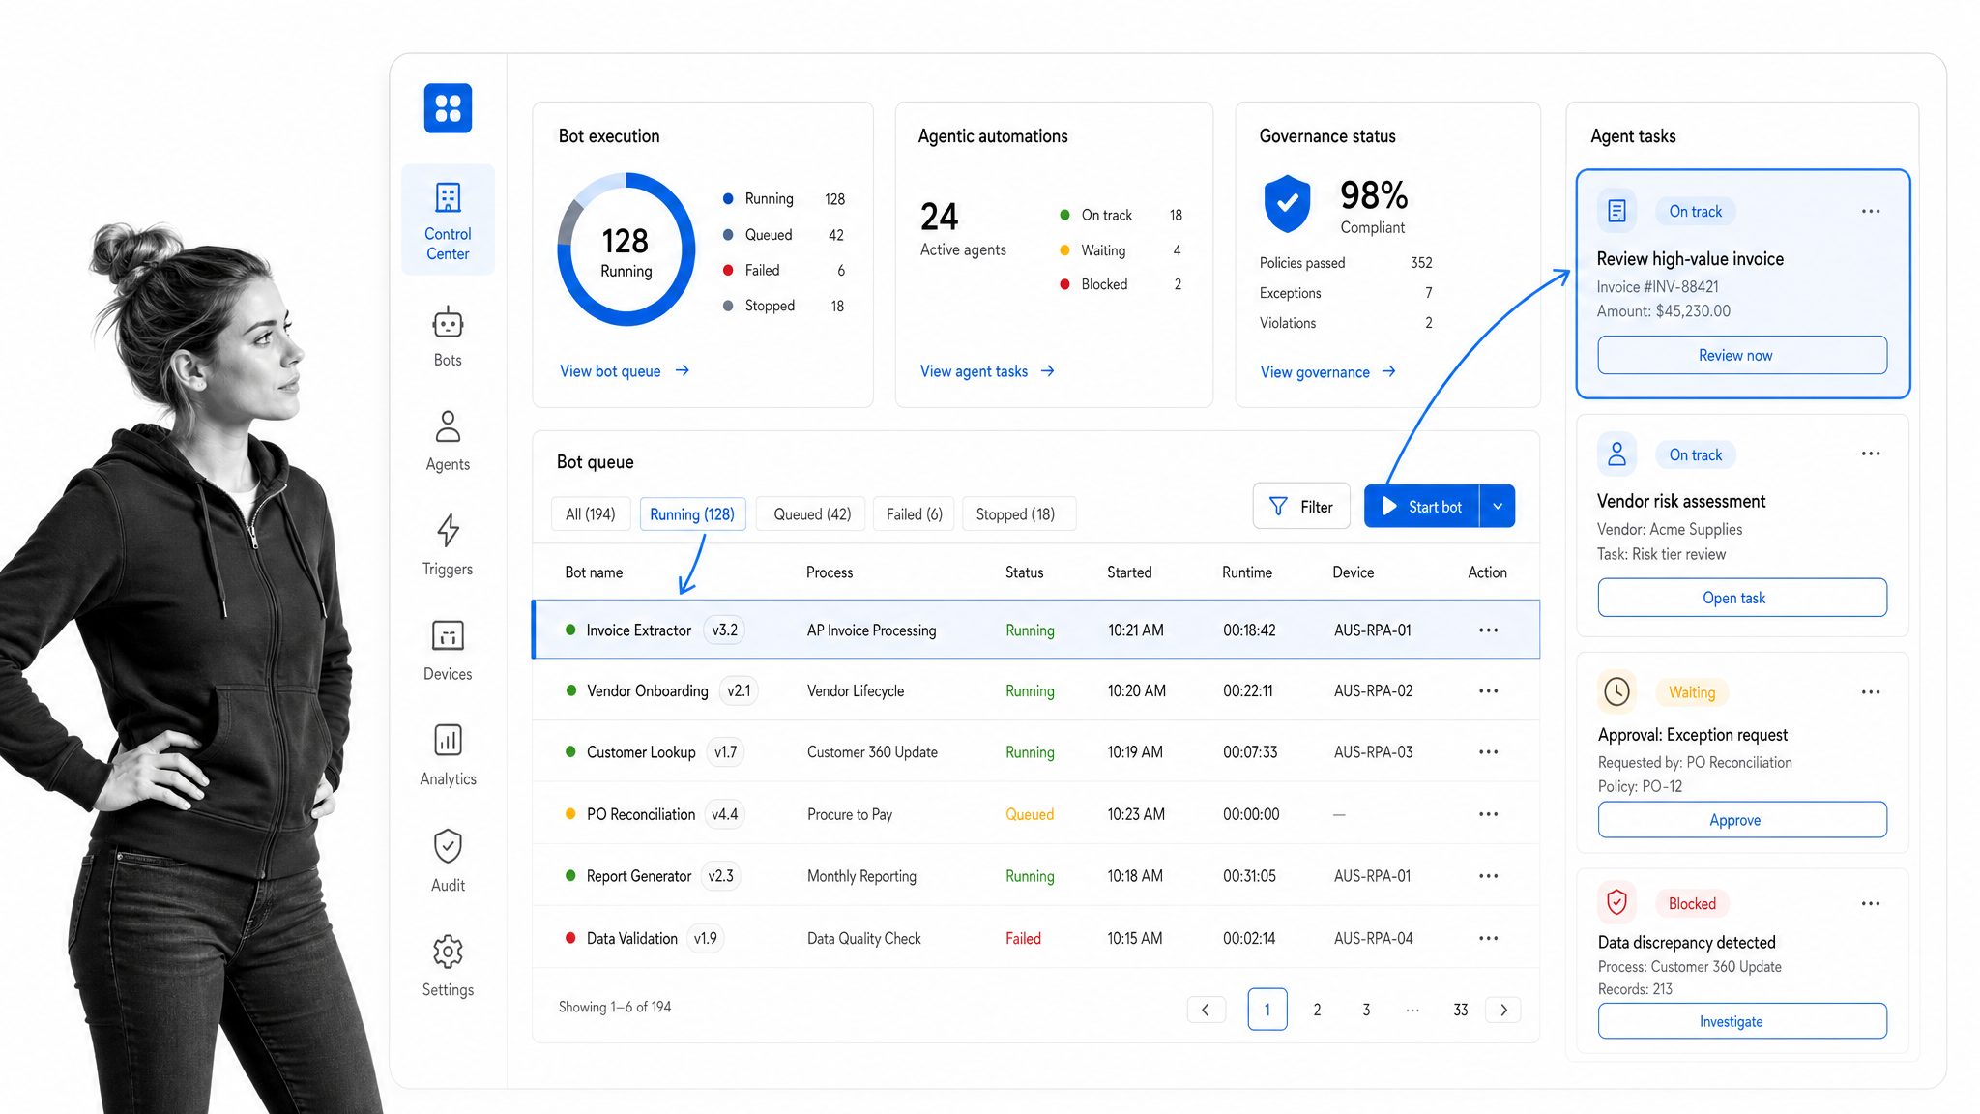Open action menu for Report Generator row

[1488, 876]
